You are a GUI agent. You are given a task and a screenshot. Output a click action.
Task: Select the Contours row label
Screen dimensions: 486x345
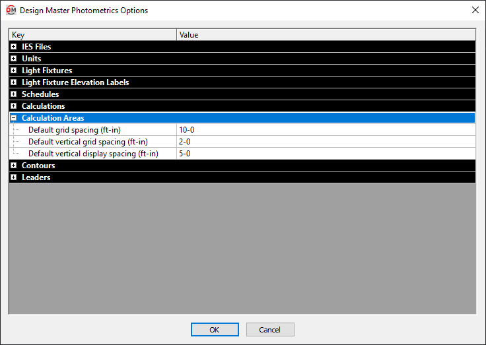pos(38,166)
